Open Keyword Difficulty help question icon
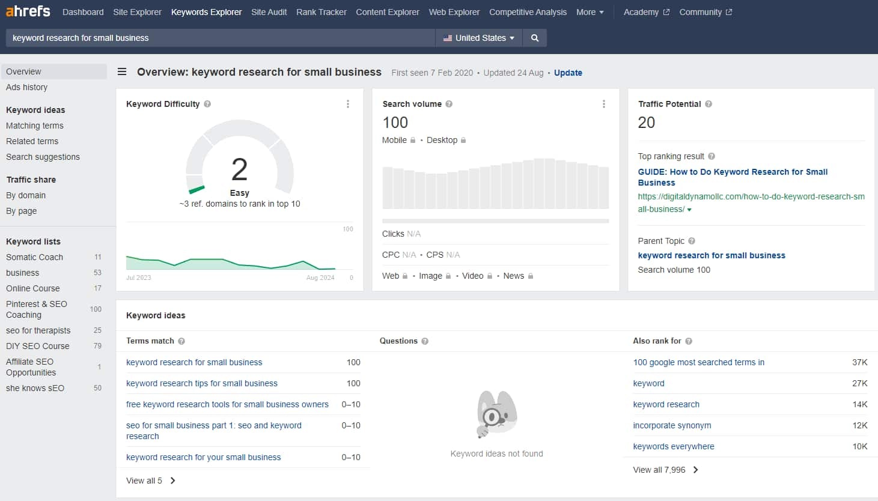 coord(207,104)
